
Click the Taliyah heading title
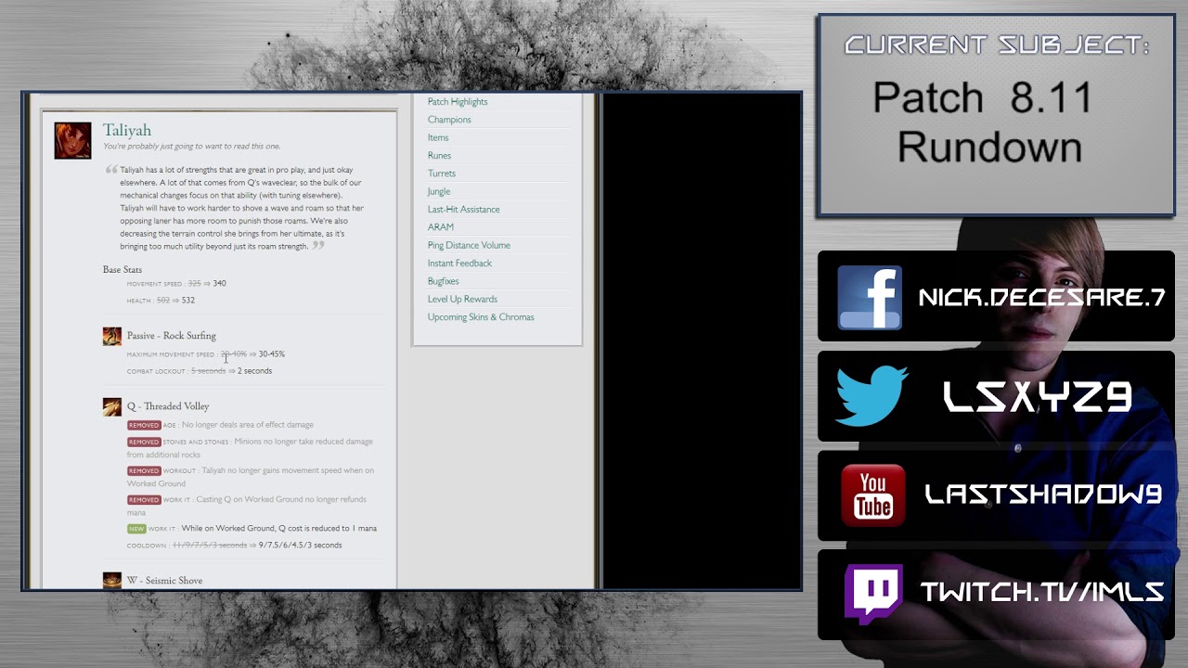(127, 130)
